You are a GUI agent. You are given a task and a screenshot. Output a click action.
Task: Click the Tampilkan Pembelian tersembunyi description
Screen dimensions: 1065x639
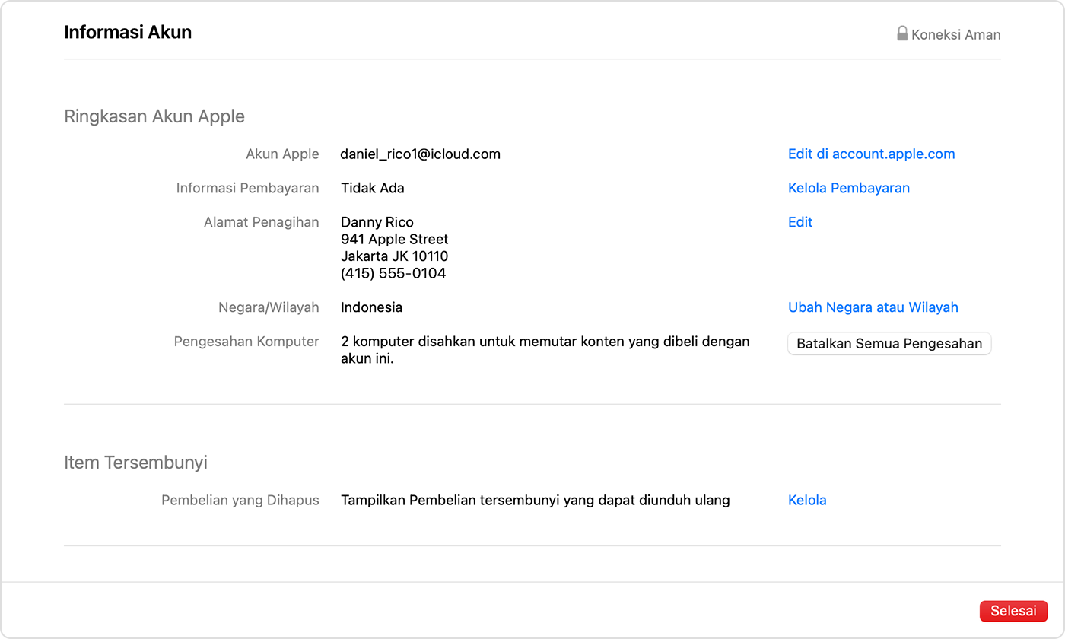click(536, 500)
